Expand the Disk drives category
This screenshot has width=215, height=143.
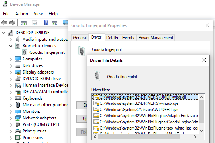11,66
